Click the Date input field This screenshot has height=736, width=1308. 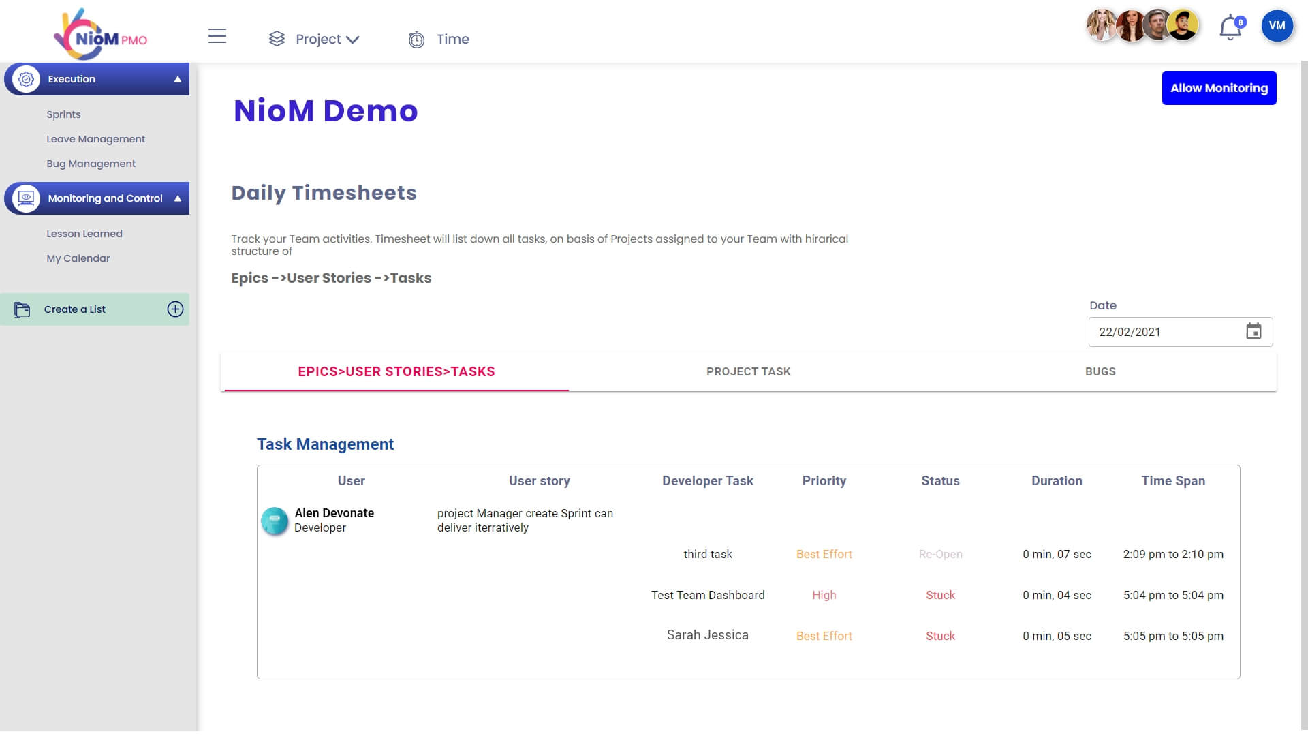point(1164,332)
